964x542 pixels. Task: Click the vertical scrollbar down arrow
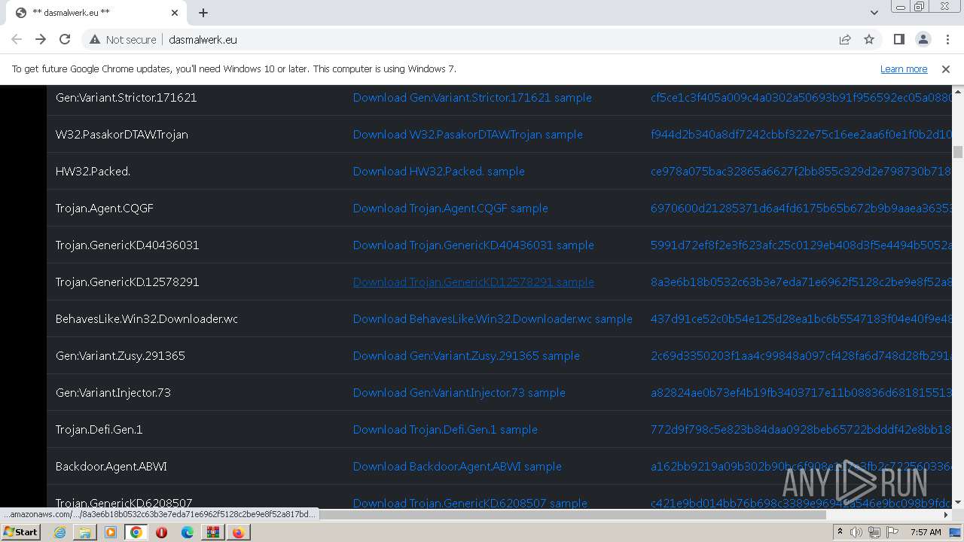958,502
